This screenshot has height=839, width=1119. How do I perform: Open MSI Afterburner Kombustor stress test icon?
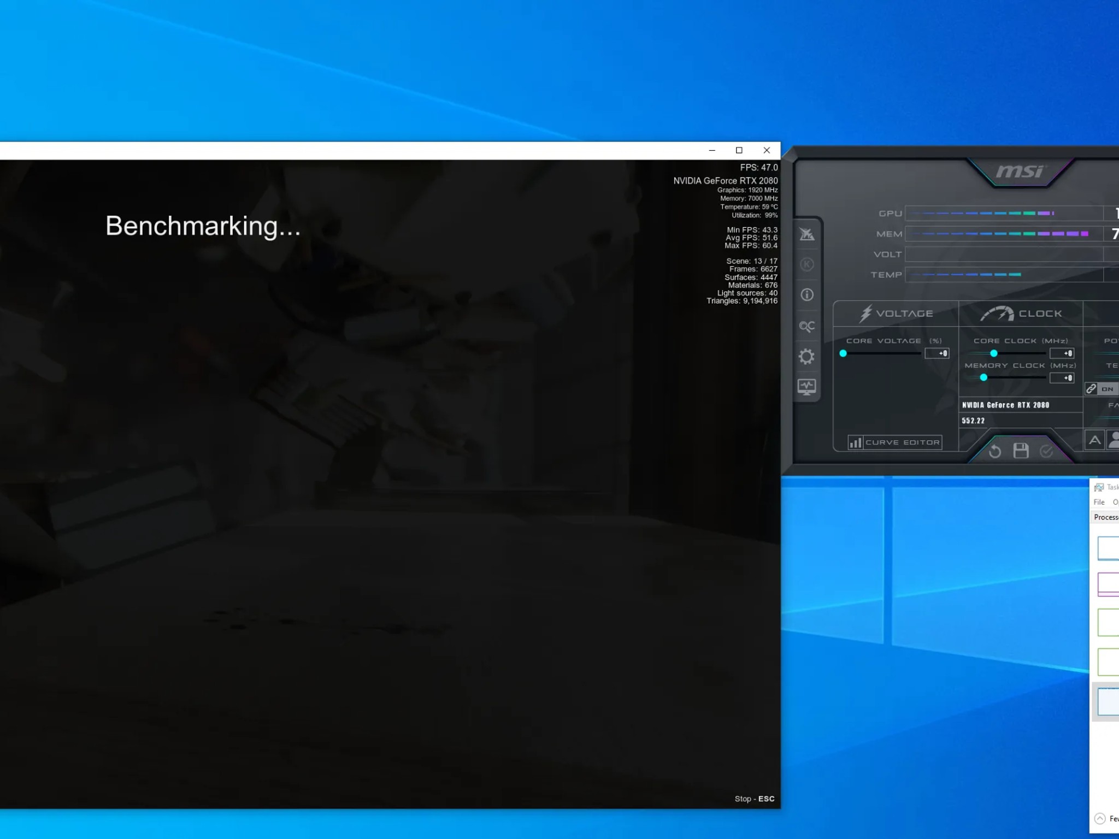[807, 265]
